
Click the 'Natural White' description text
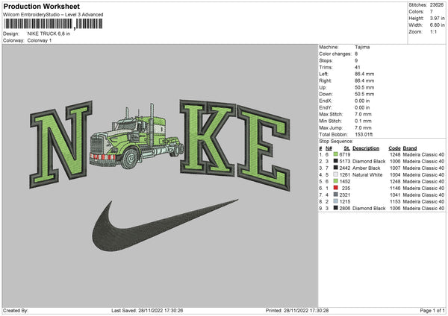pos(367,175)
